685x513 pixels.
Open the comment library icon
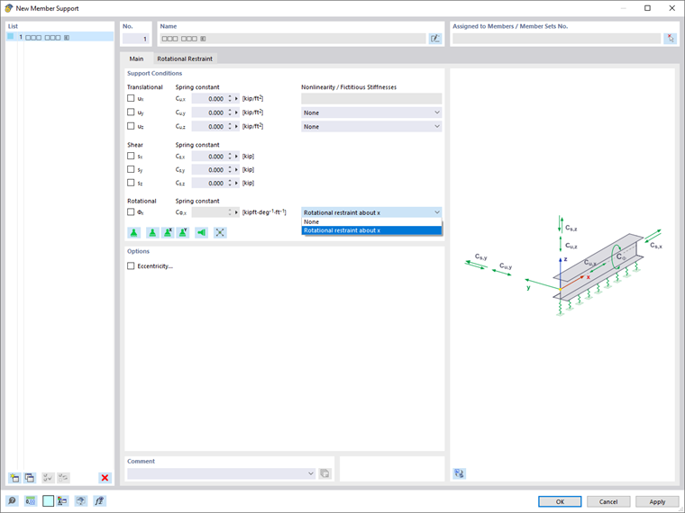[324, 473]
